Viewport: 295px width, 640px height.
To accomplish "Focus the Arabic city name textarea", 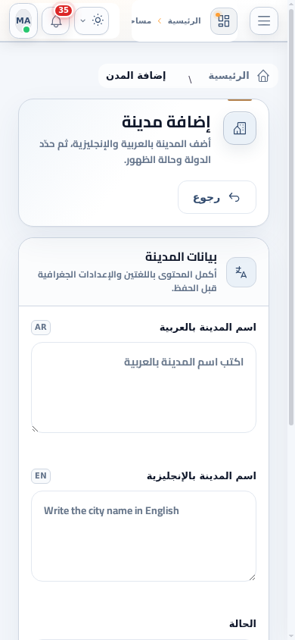I will point(144,387).
